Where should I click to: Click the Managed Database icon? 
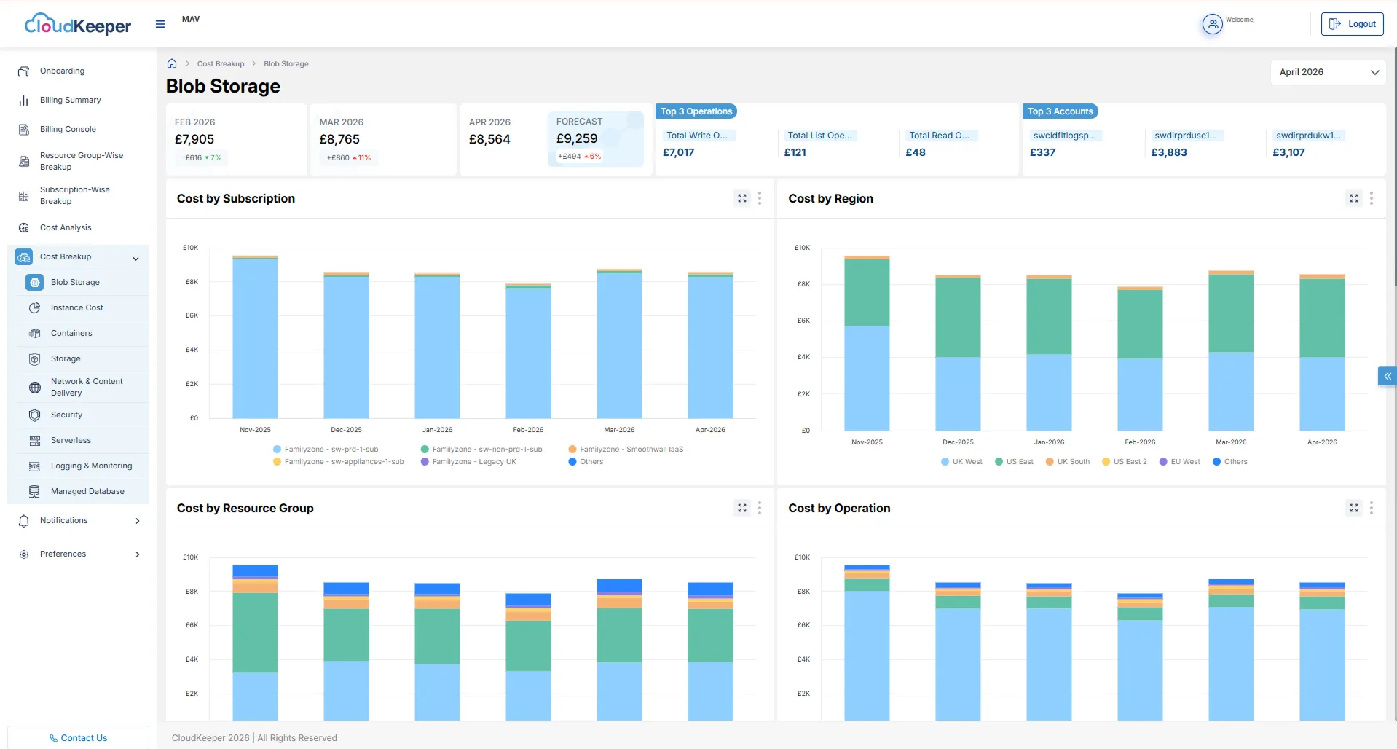point(34,492)
